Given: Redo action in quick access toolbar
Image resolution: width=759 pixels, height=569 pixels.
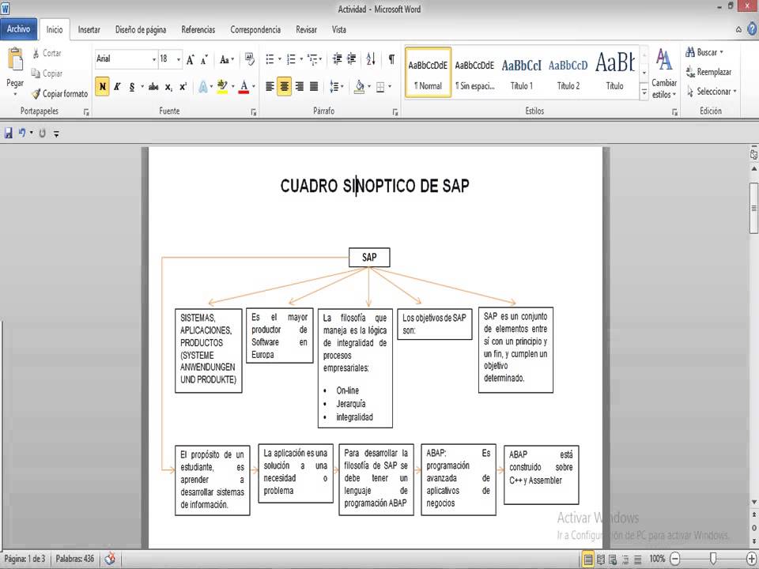Looking at the screenshot, I should point(42,133).
